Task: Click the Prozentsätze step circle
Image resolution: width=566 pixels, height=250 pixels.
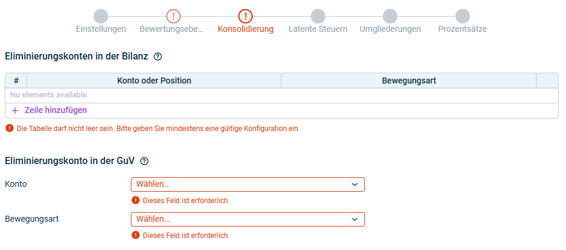Action: (462, 16)
